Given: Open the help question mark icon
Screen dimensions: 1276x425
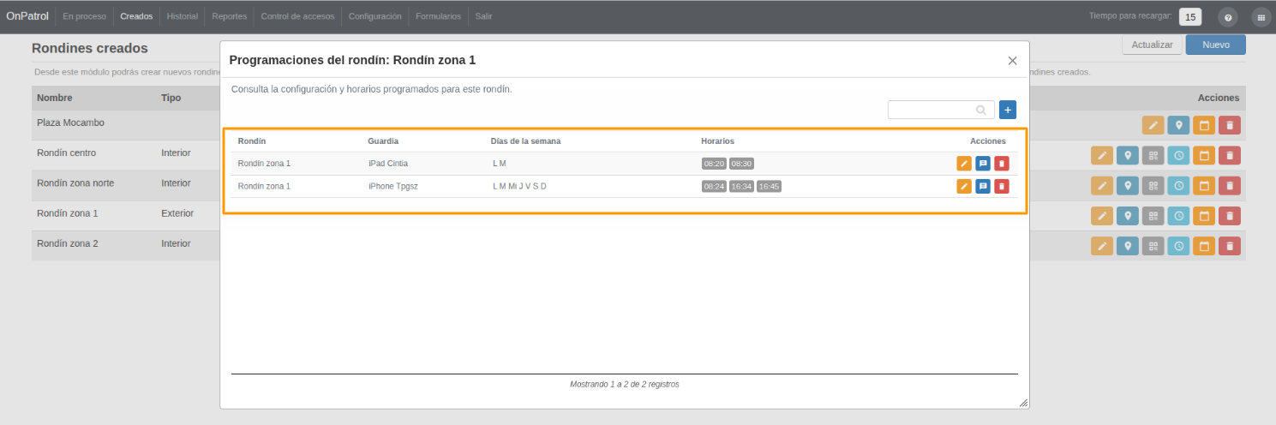Looking at the screenshot, I should (1228, 17).
